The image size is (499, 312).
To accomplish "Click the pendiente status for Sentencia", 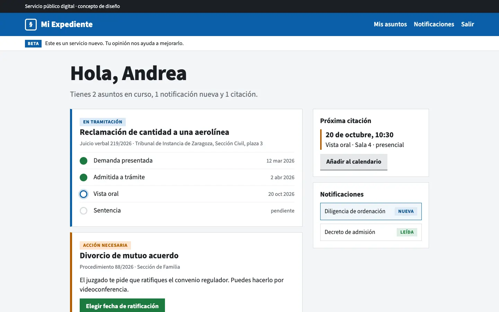I will click(282, 211).
